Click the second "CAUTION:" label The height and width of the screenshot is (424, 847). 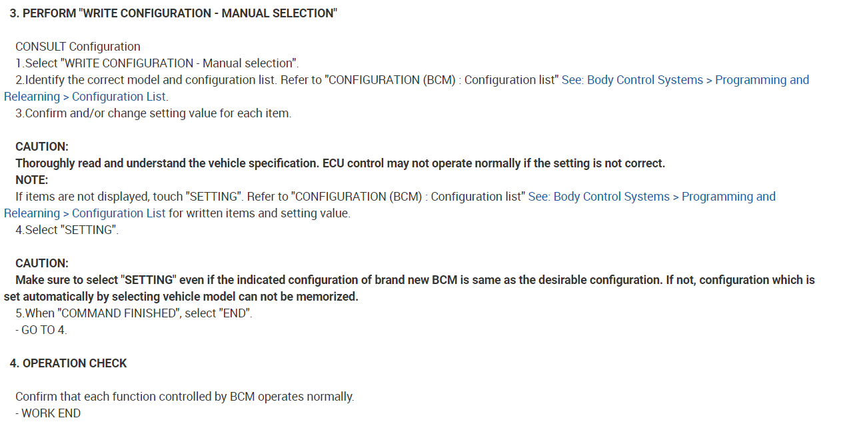click(x=42, y=263)
